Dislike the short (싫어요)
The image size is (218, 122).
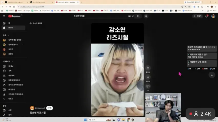pos(148,77)
